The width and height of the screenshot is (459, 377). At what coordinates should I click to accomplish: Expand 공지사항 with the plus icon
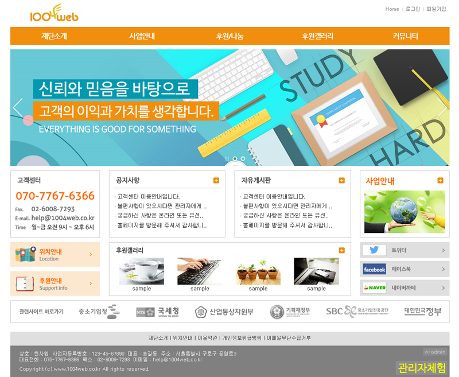[x=216, y=181]
